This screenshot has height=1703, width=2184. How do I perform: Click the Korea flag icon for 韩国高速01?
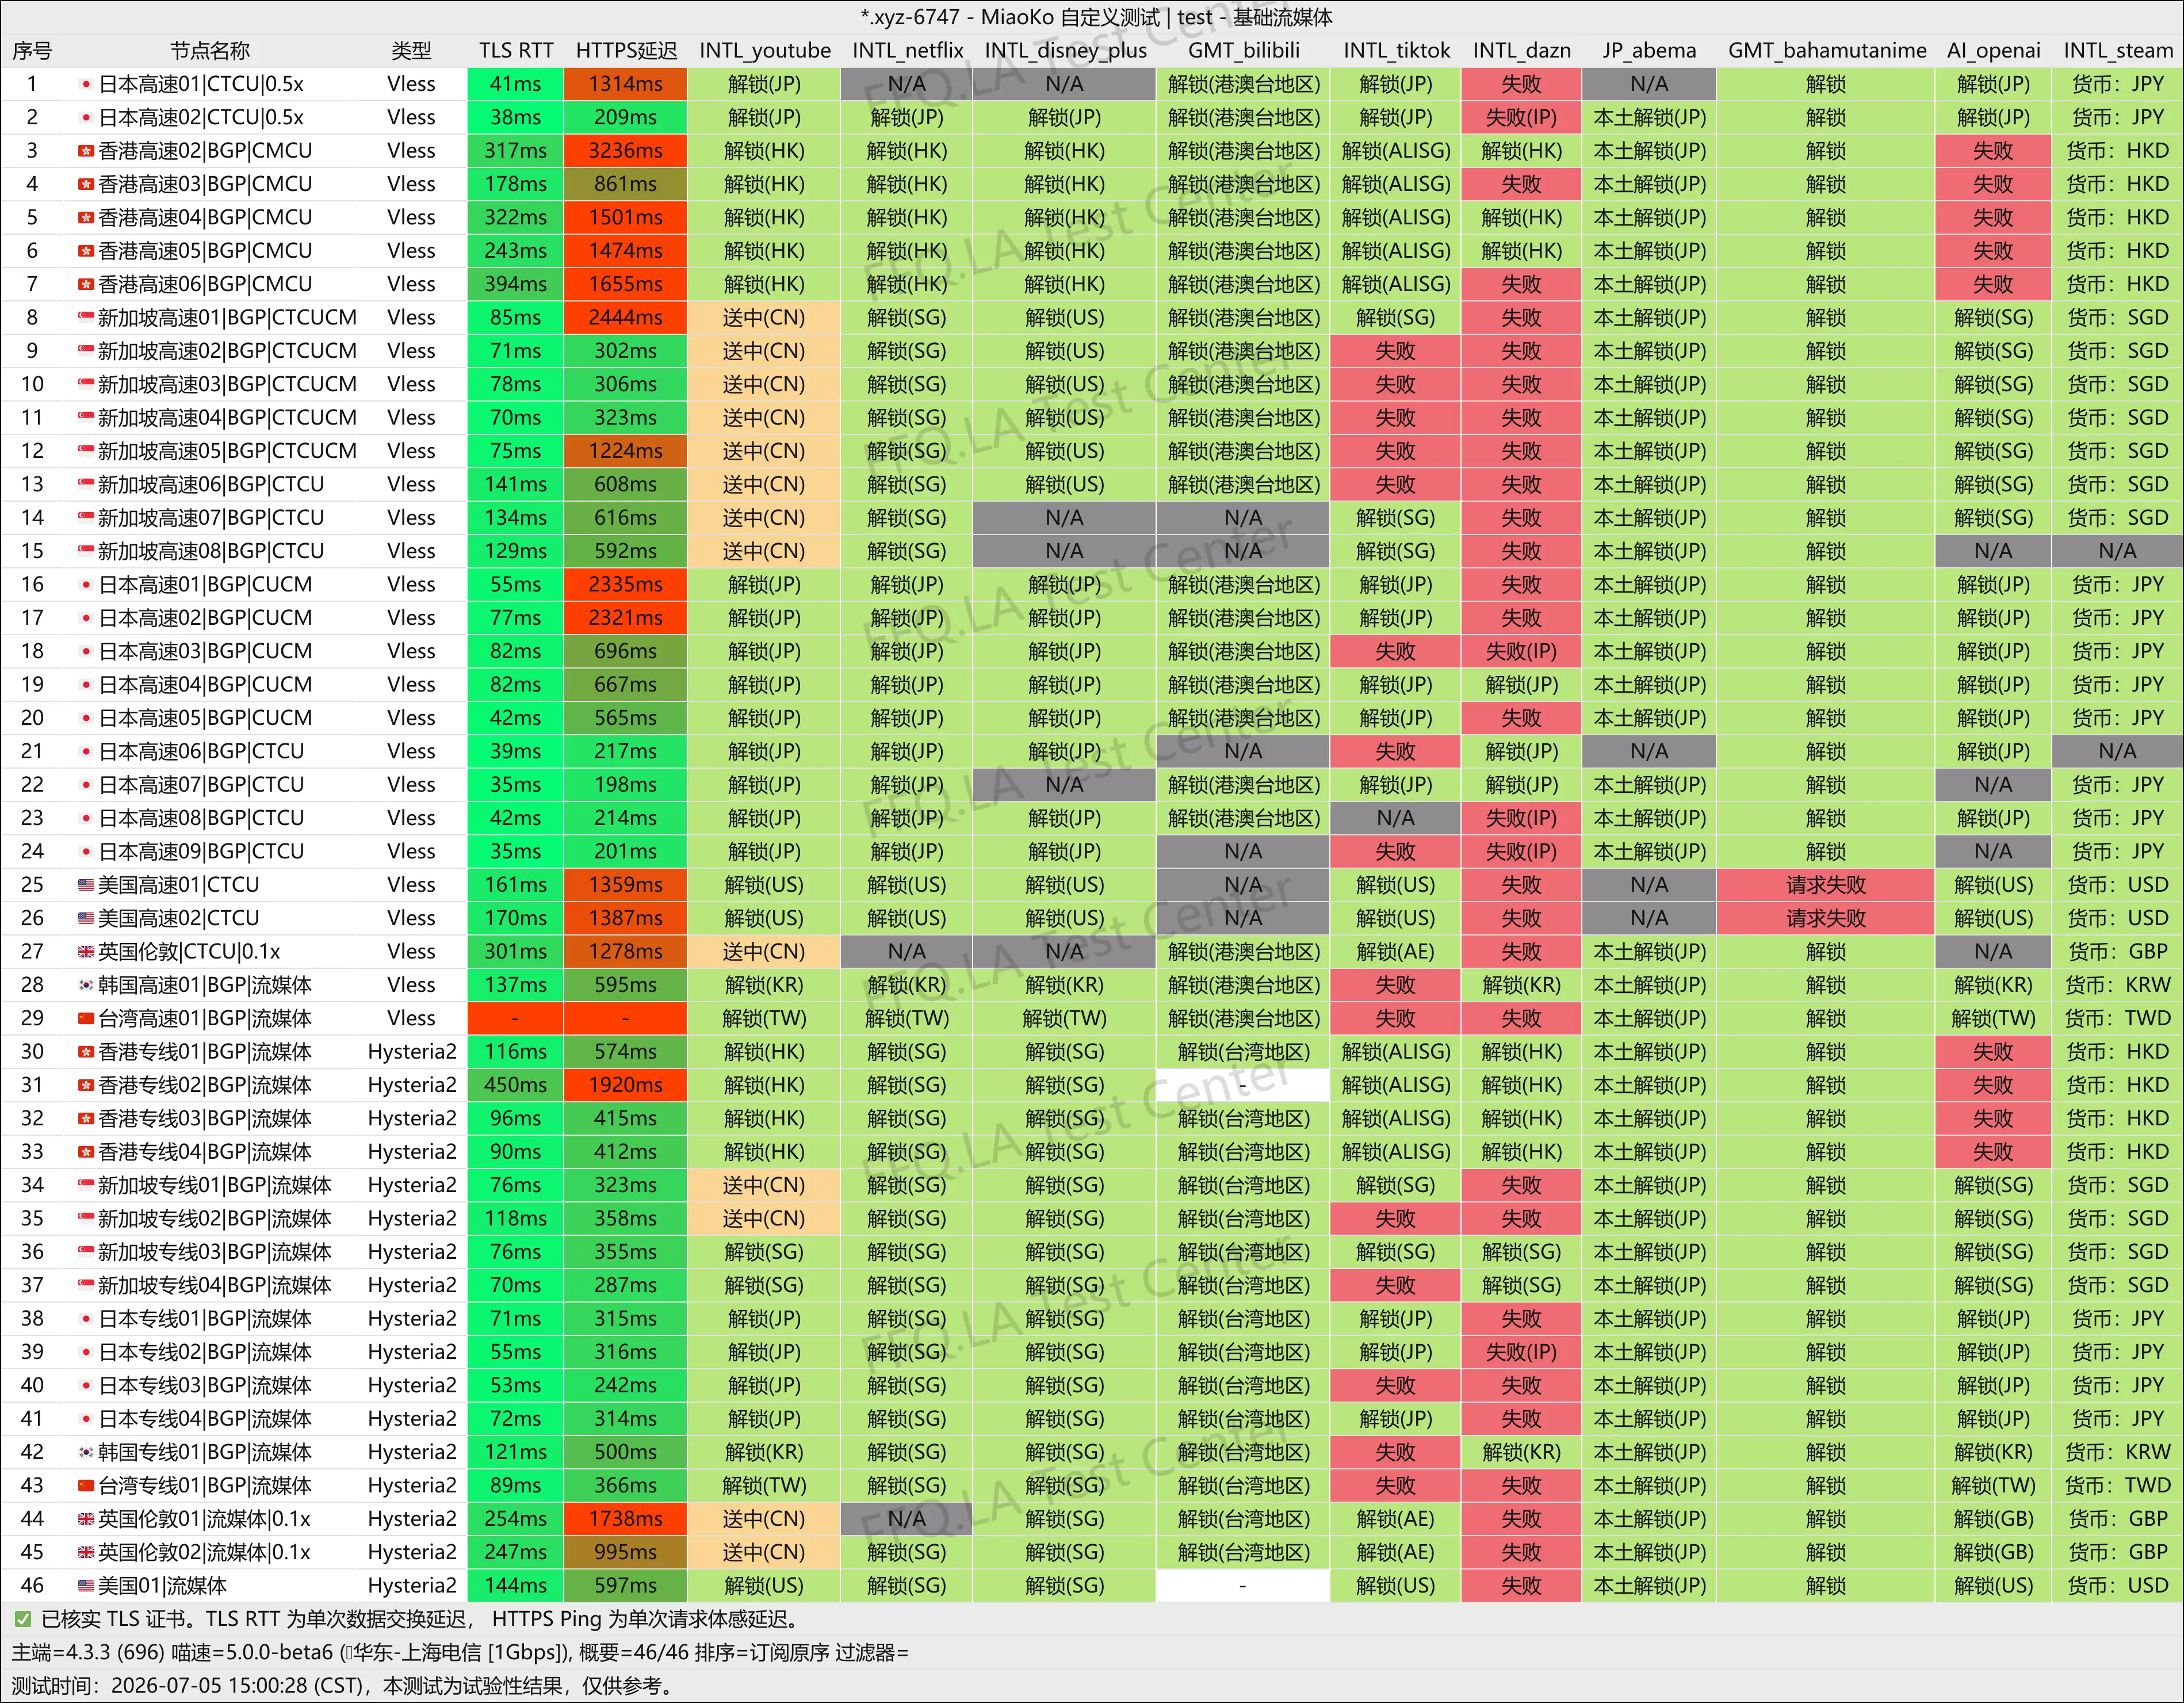click(x=86, y=985)
